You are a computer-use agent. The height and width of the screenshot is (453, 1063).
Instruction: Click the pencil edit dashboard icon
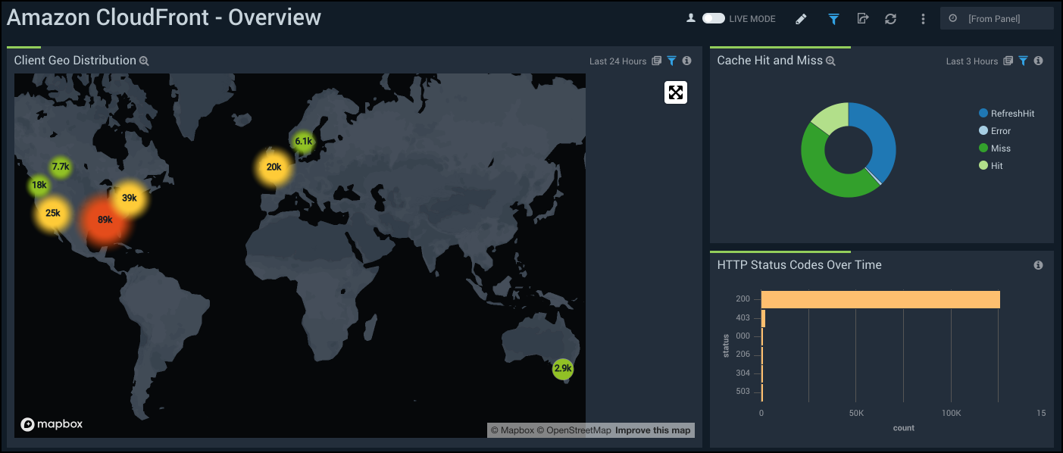801,19
